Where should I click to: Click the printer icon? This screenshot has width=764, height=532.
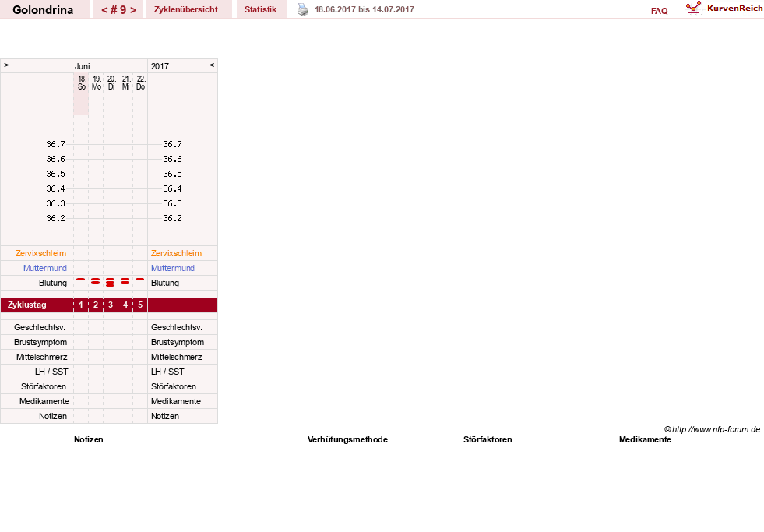pyautogui.click(x=303, y=9)
